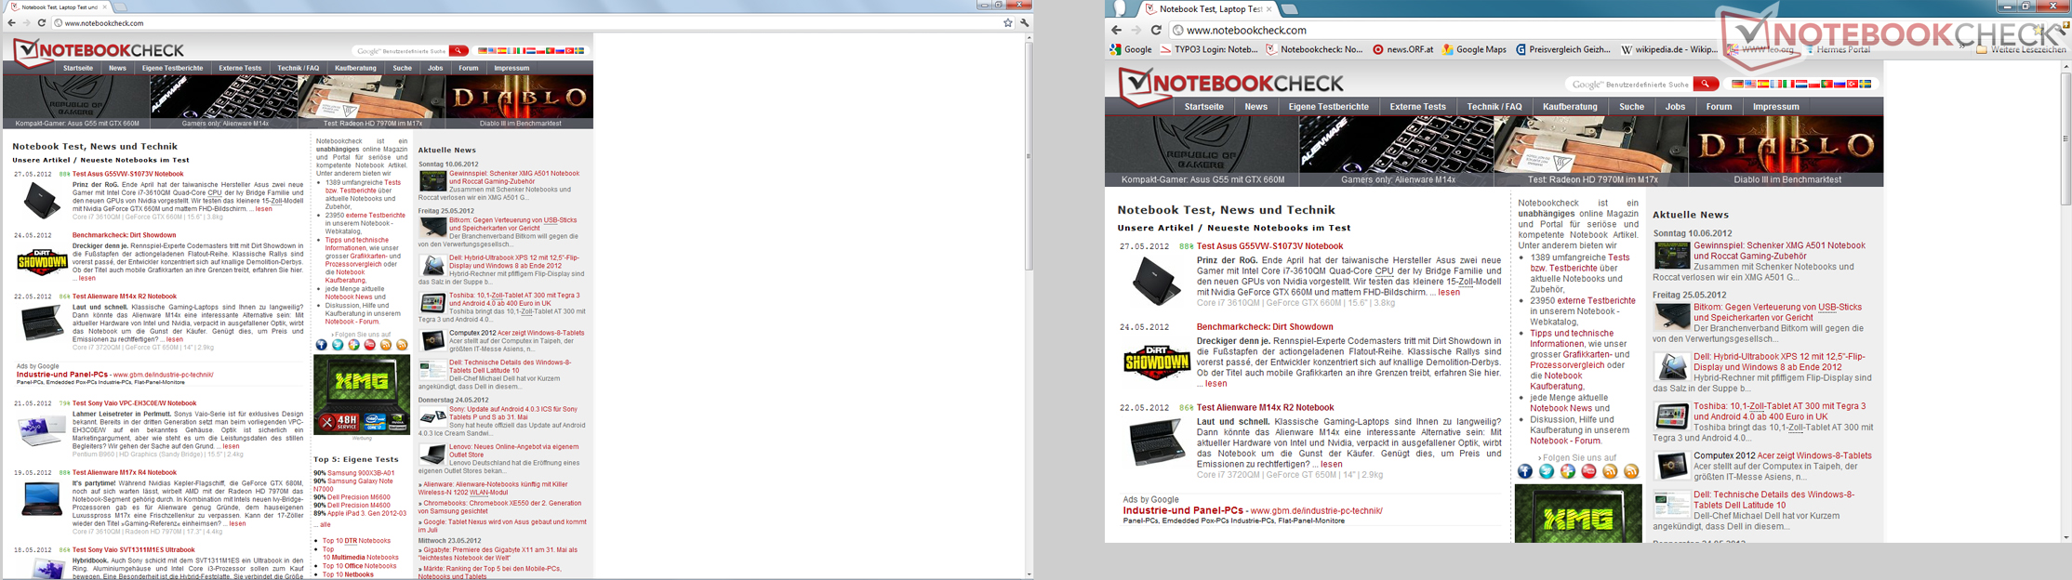
Task: Open Facebook icon in right window's sidebar
Action: (1525, 471)
